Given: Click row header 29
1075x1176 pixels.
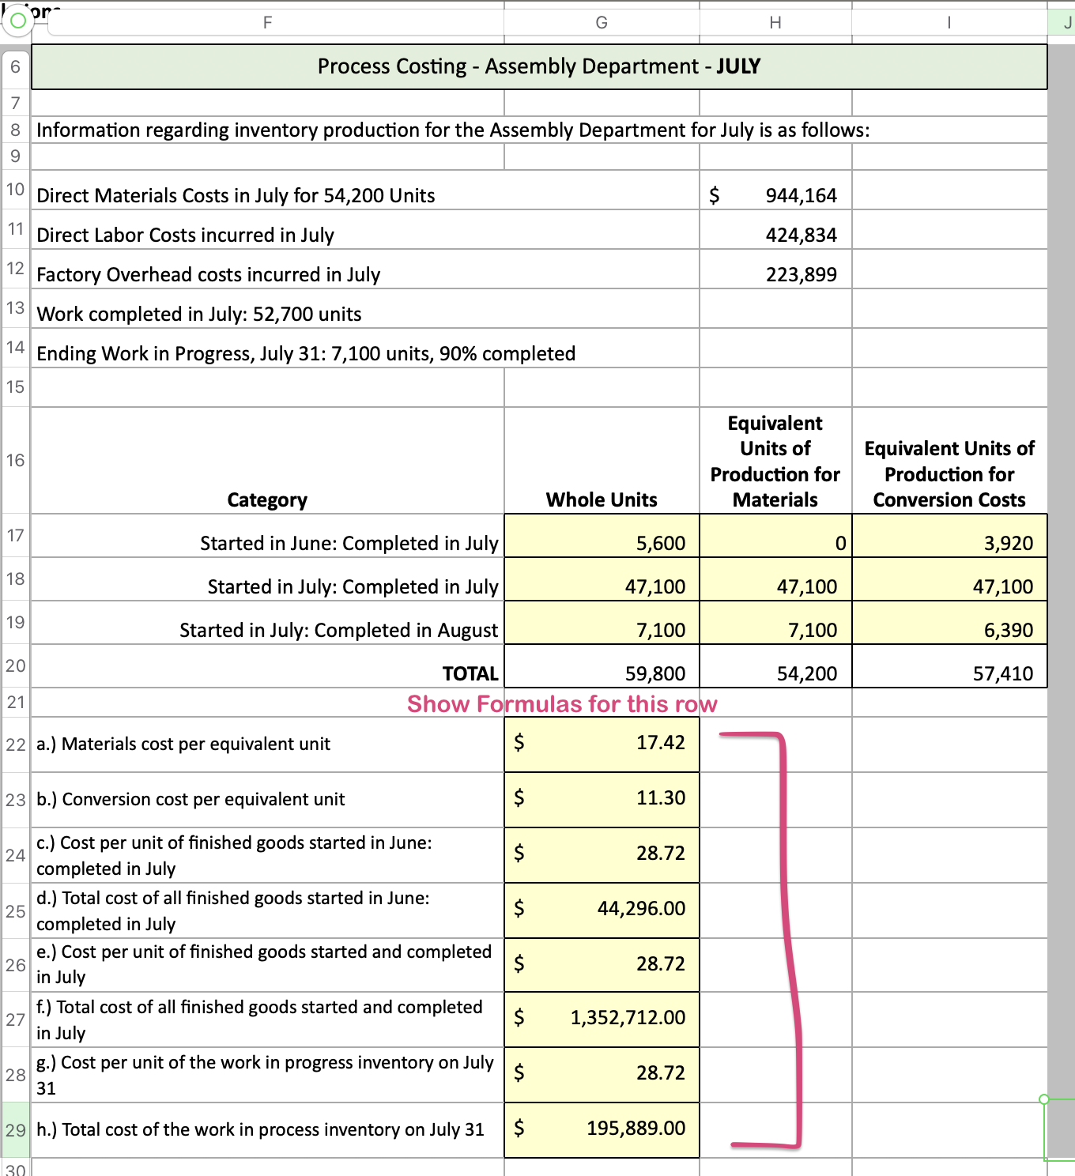Looking at the screenshot, I should pyautogui.click(x=14, y=1131).
